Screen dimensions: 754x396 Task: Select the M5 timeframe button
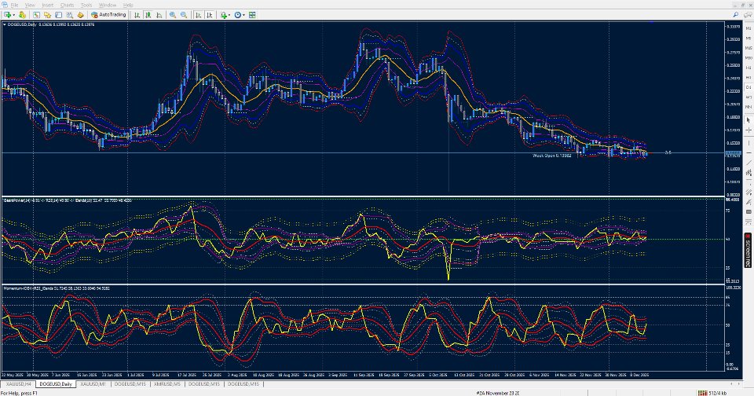(749, 38)
